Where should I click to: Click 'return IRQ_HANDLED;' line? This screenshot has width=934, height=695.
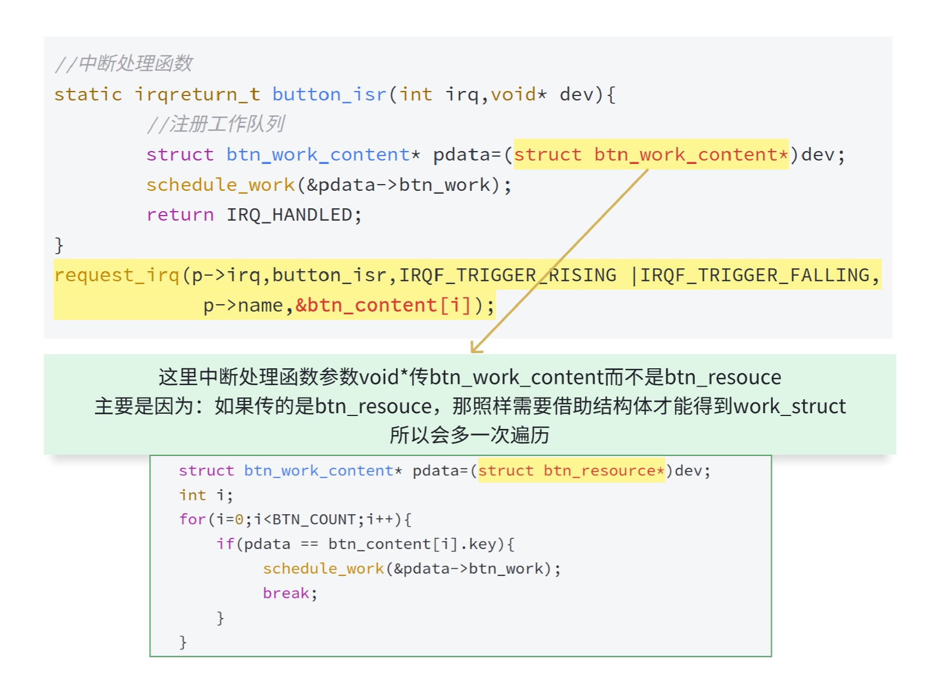[254, 214]
